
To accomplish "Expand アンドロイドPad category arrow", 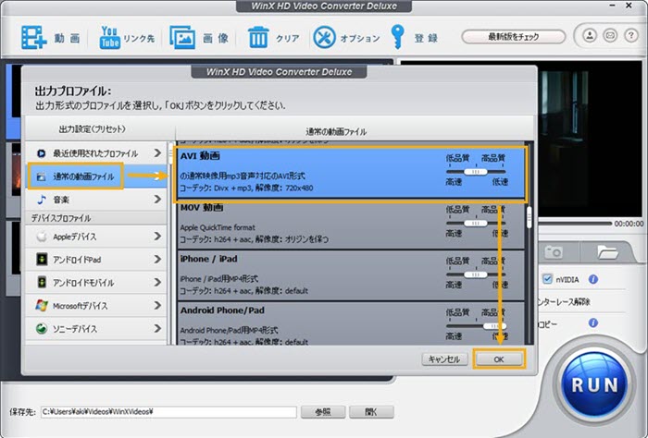I will pos(157,259).
